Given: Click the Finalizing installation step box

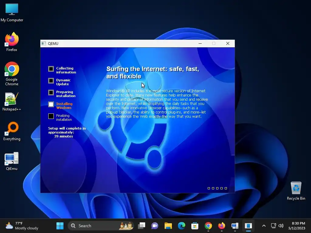Looking at the screenshot, I should click(51, 116).
